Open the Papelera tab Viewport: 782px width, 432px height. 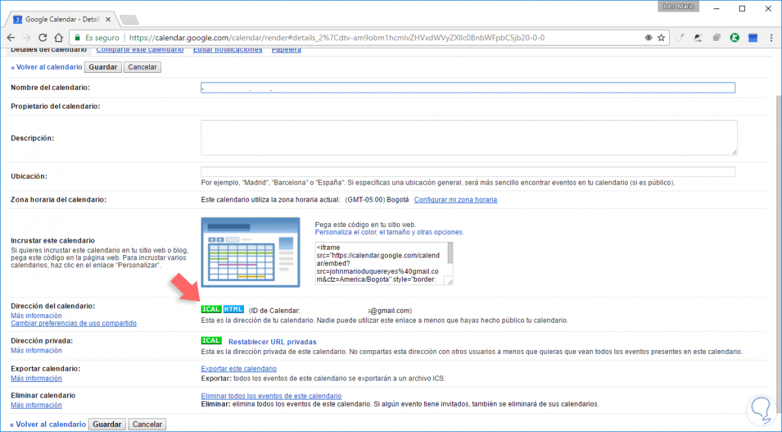(x=286, y=49)
